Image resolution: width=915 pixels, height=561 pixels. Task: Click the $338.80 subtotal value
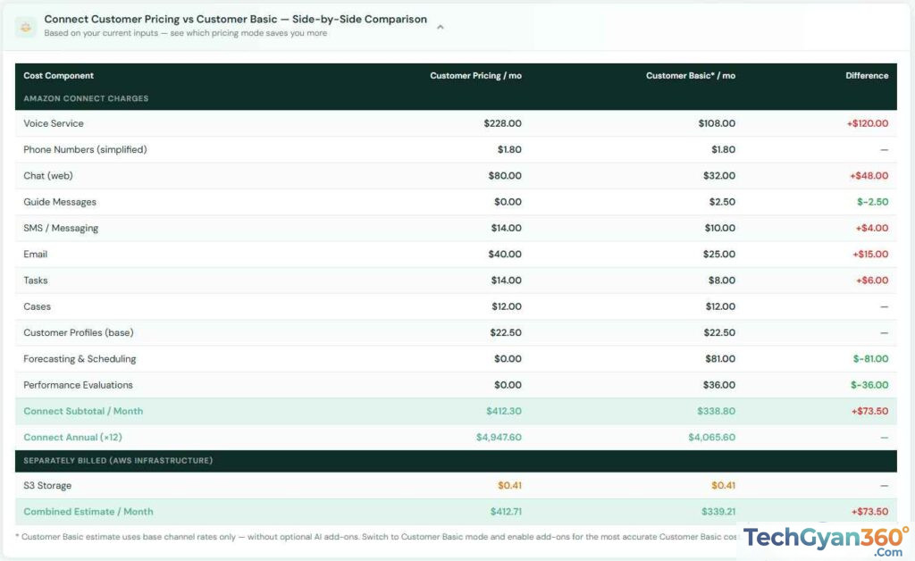point(716,411)
